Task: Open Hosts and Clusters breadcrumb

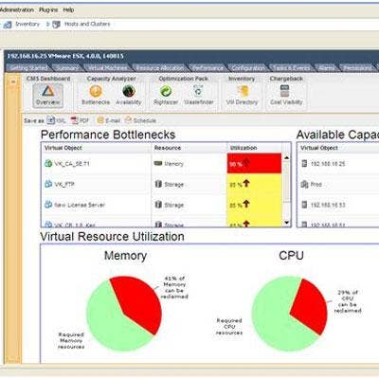Action: pyautogui.click(x=87, y=24)
